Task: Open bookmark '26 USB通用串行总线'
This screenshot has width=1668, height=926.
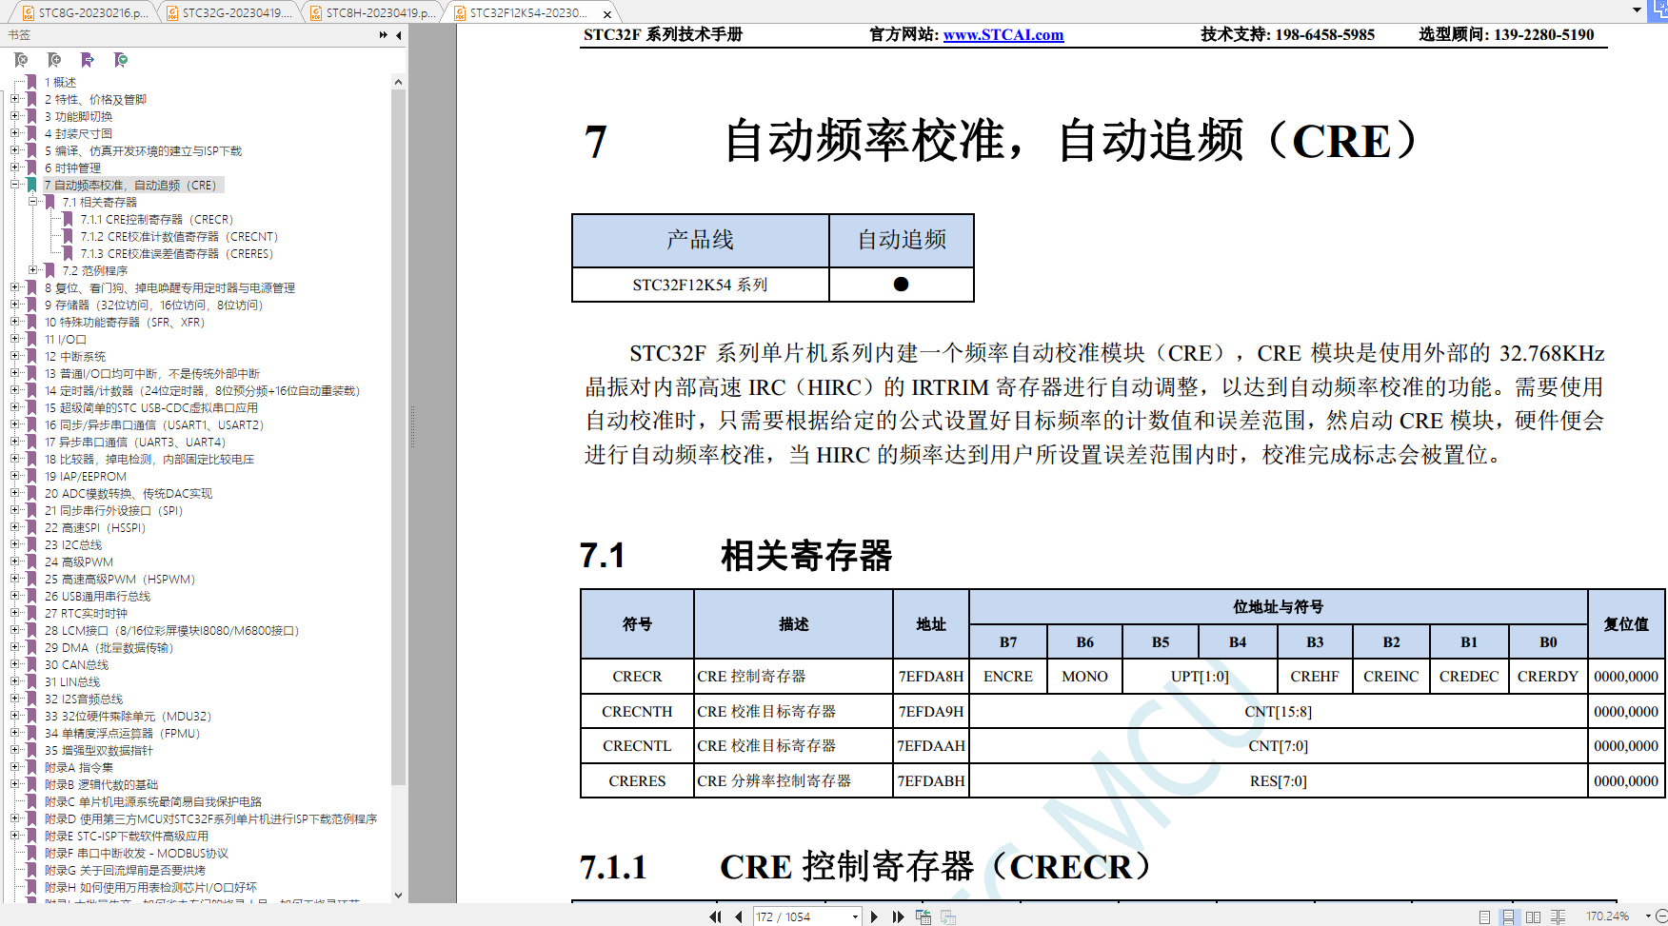Action: coord(97,596)
